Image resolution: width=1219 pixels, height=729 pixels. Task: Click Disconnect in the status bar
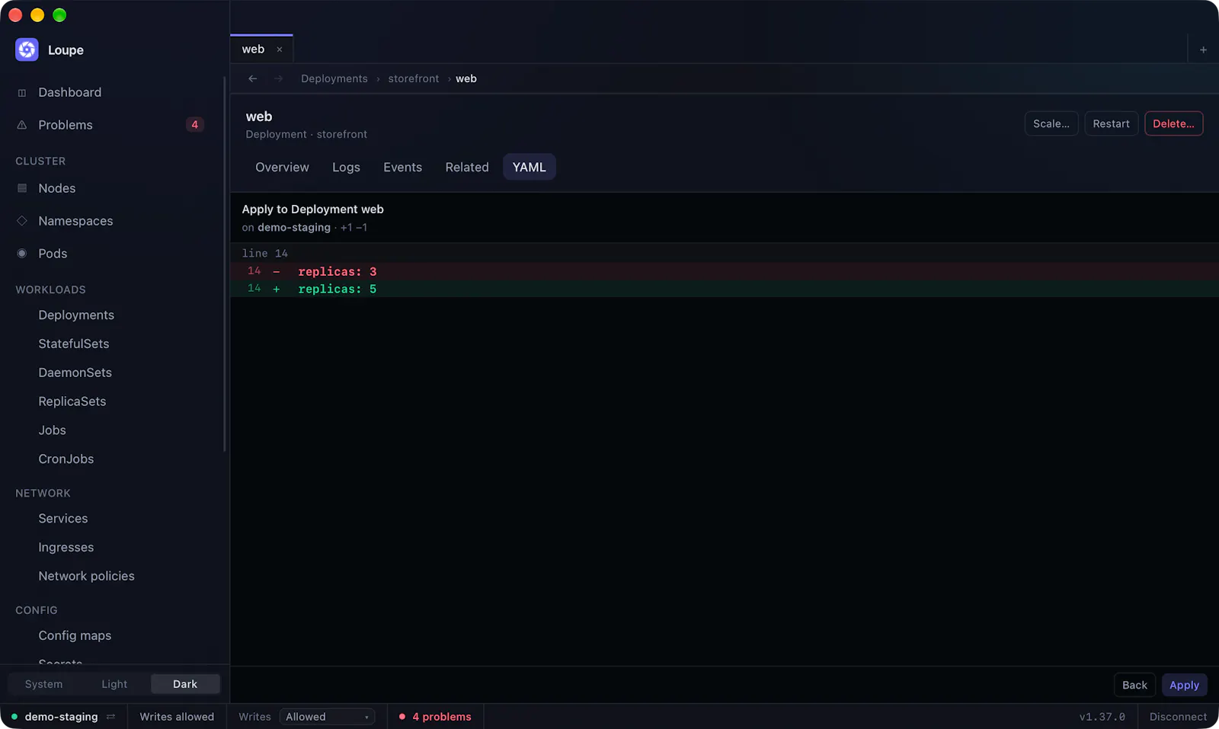tap(1178, 717)
